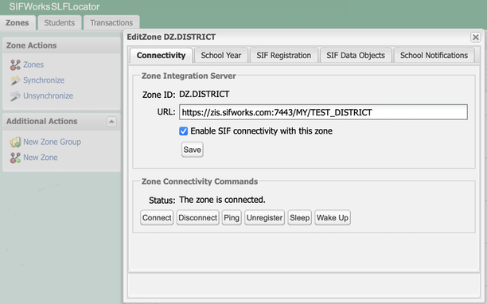Switch to the Students tab
Screen dimensions: 487x304
click(x=60, y=22)
